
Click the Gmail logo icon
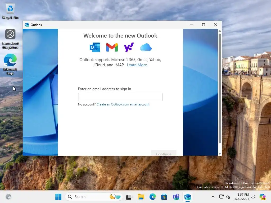coord(112,47)
